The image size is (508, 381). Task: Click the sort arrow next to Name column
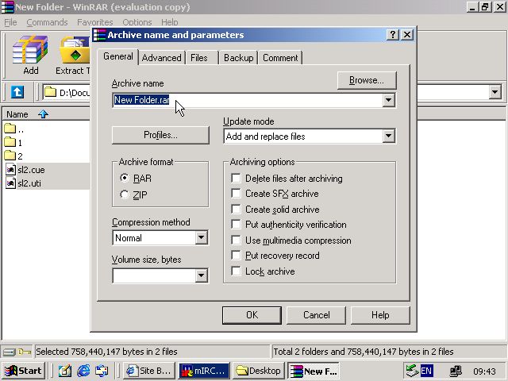click(43, 114)
